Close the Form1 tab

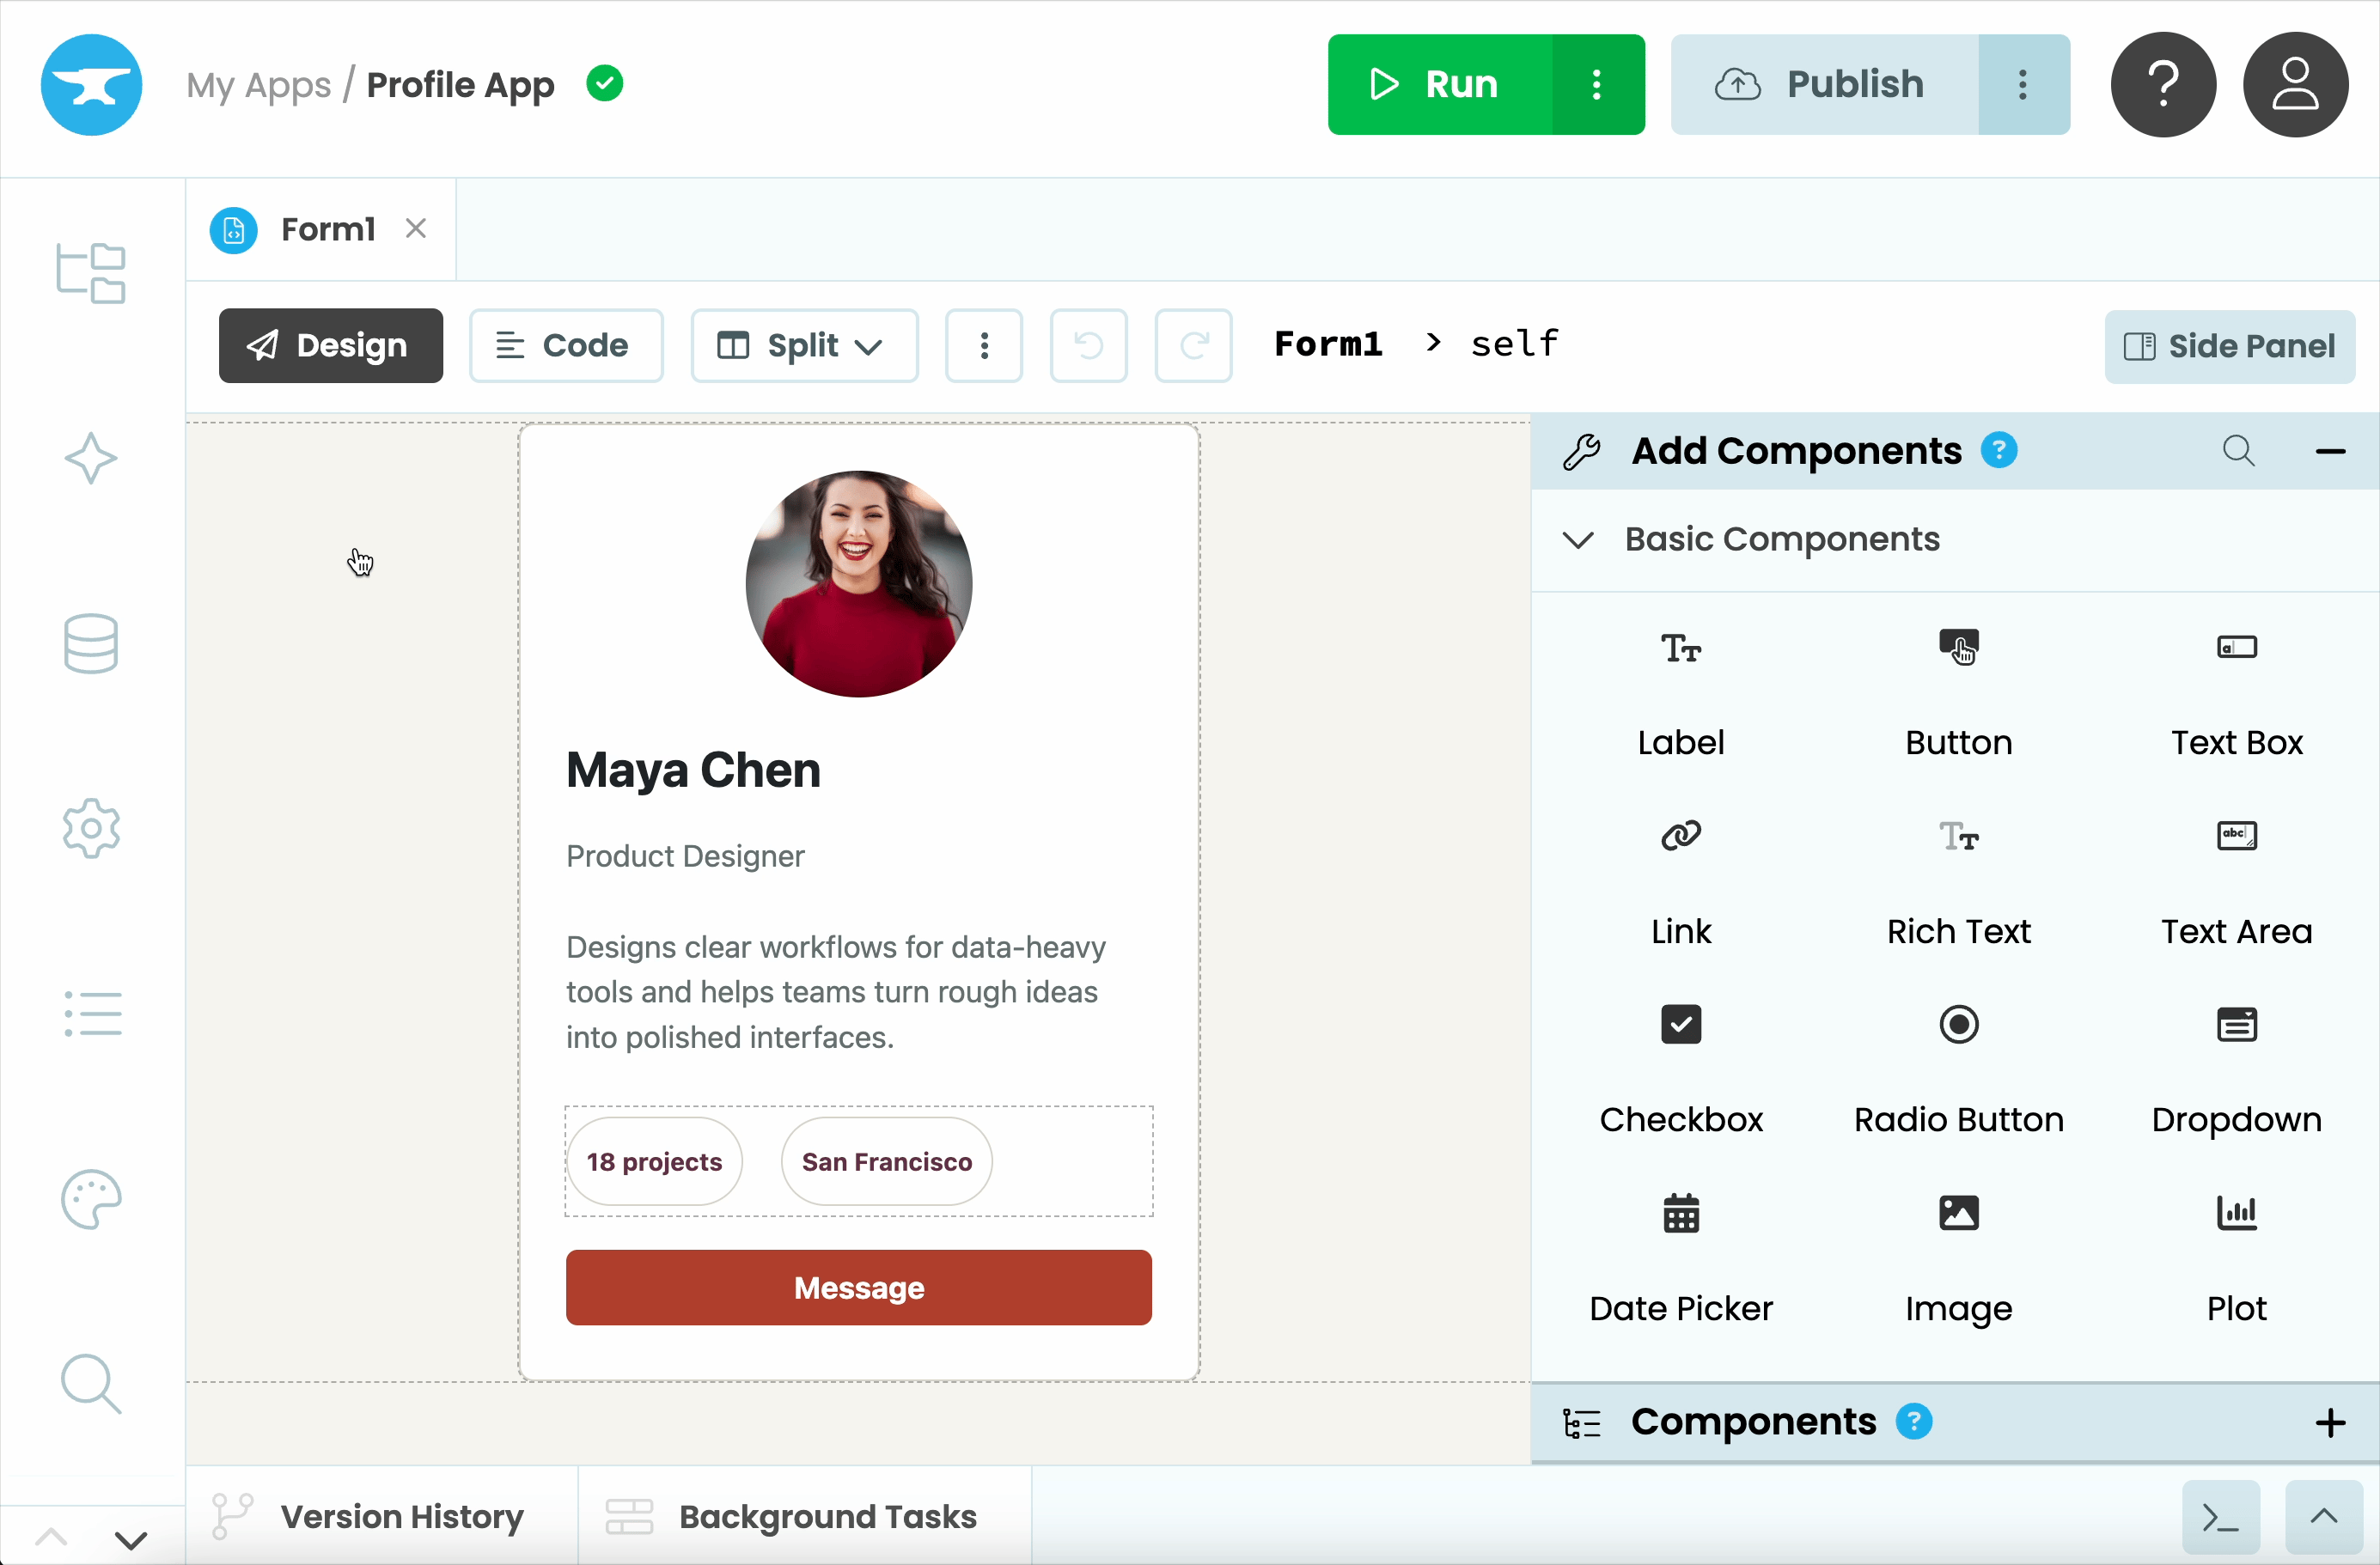point(416,229)
